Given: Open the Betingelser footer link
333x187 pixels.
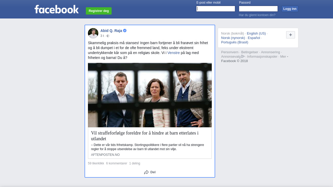Looking at the screenshot, I should [250, 52].
